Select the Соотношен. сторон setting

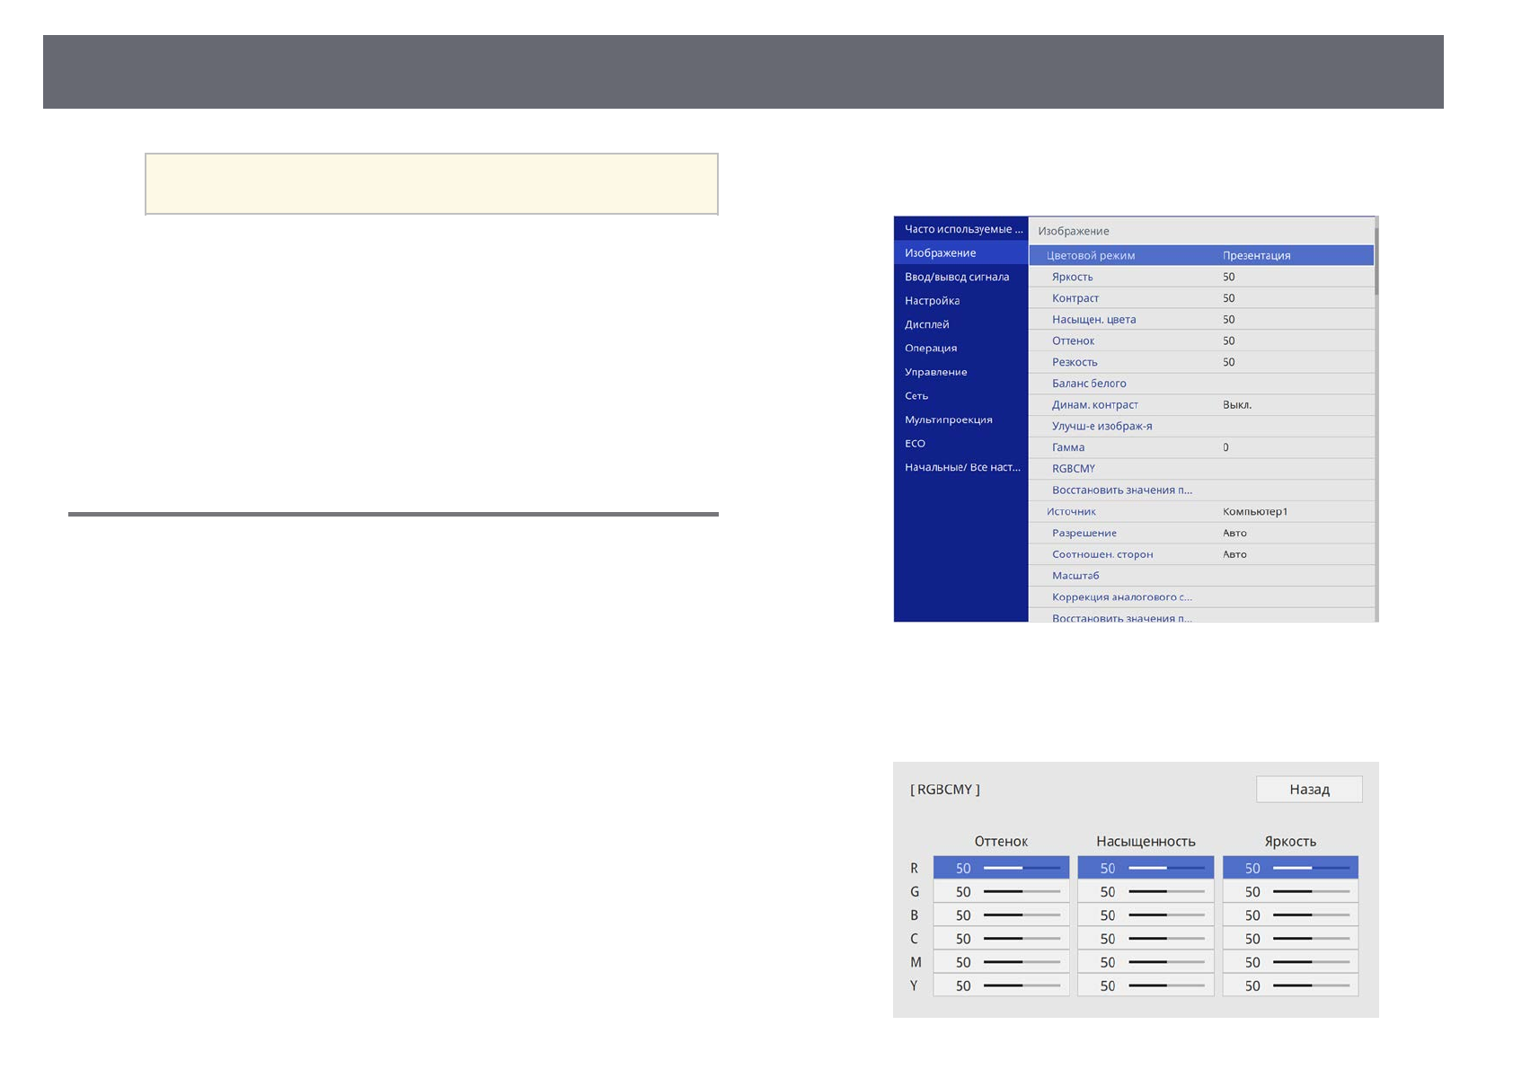tap(1200, 555)
